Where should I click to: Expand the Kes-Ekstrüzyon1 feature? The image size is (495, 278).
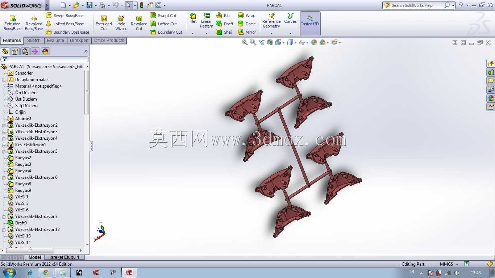[4, 145]
